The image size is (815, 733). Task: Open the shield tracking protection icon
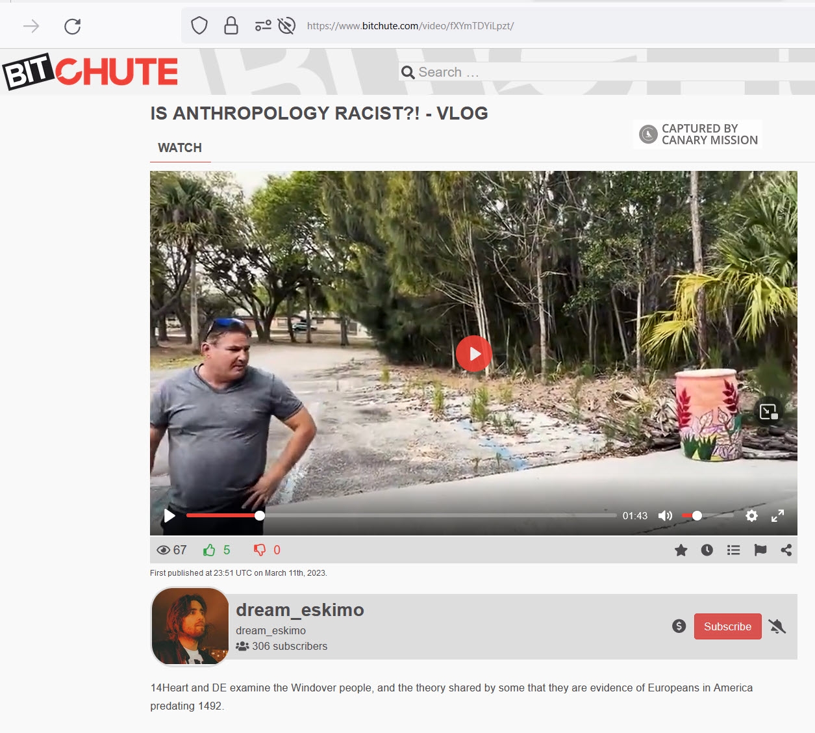(199, 26)
